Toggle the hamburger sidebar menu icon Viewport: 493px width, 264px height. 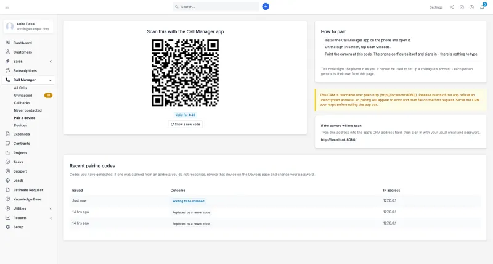[7, 7]
